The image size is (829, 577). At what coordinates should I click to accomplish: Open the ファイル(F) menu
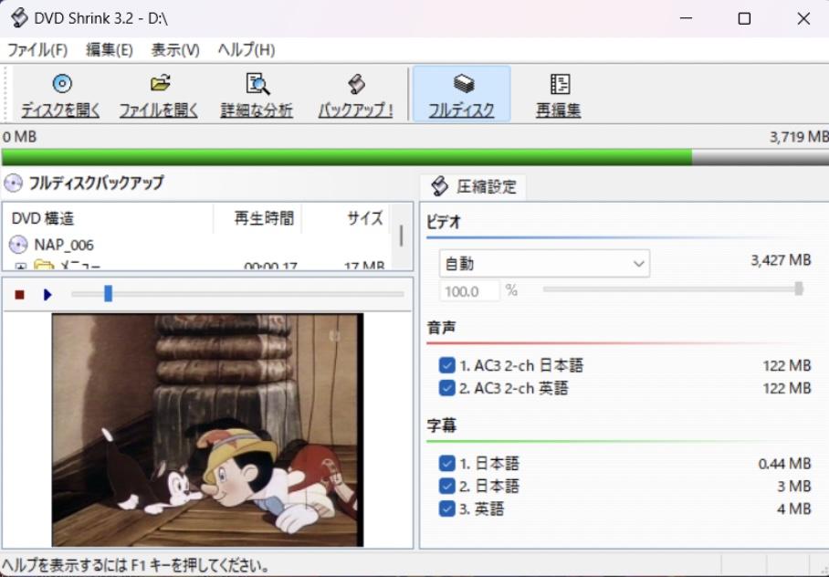(x=37, y=50)
